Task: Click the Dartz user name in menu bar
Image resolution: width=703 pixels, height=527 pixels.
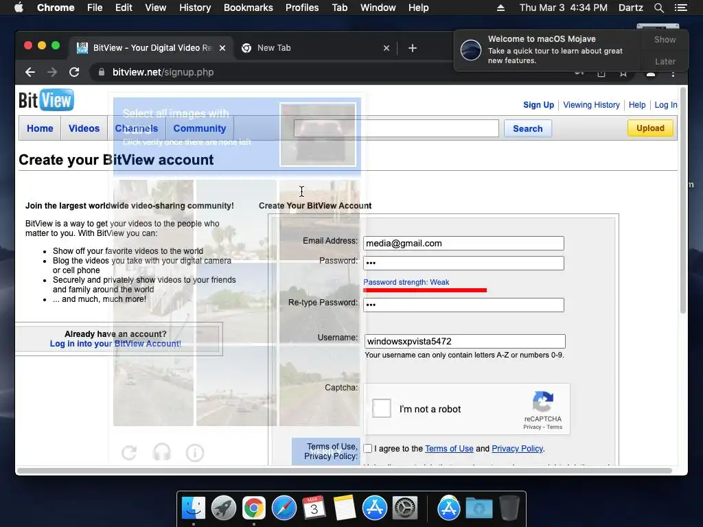Action: click(630, 8)
